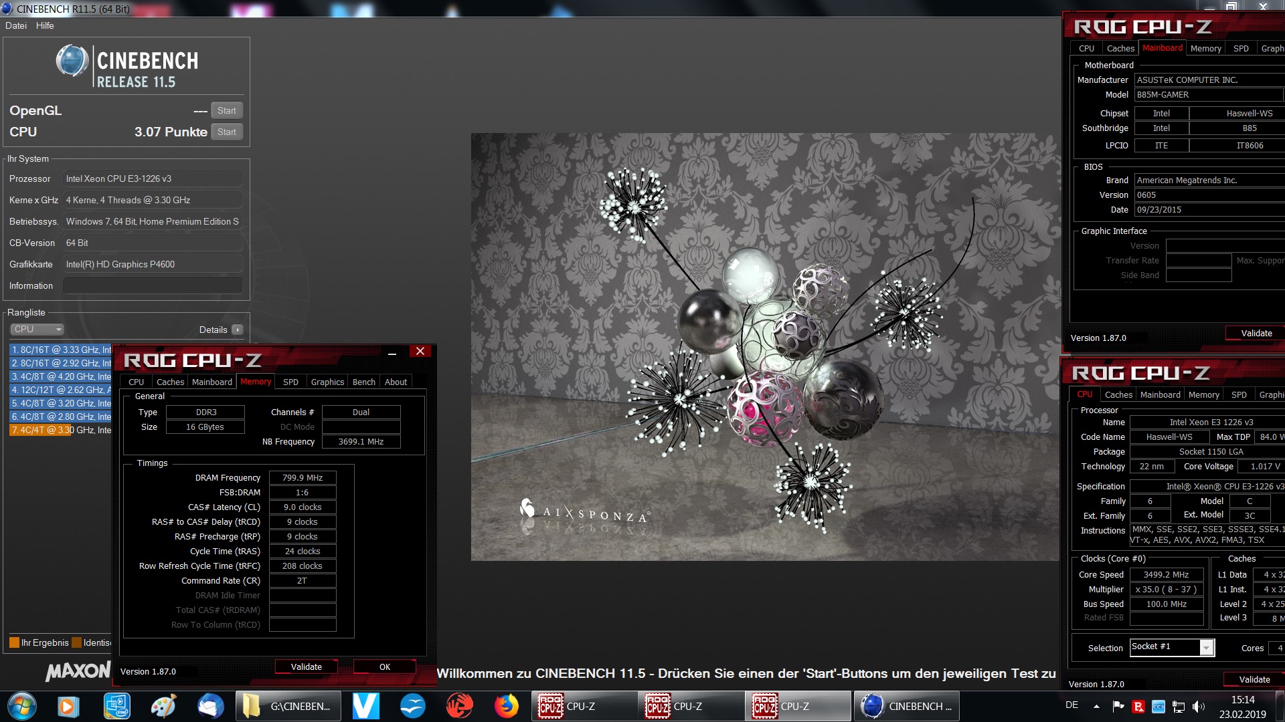Switch to the second CPU-Z taskbar button
The width and height of the screenshot is (1285, 722).
[x=692, y=706]
